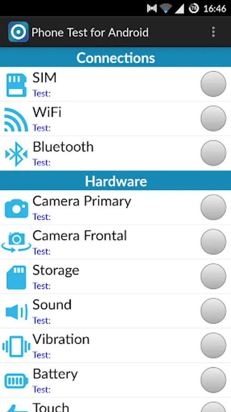231x412 pixels.
Task: Tap the SIM card icon
Action: pos(16,85)
